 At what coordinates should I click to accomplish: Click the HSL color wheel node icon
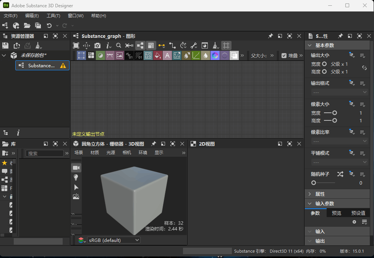pyautogui.click(x=215, y=55)
